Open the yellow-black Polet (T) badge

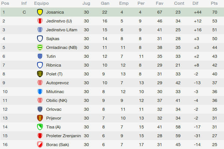pos(40,74)
